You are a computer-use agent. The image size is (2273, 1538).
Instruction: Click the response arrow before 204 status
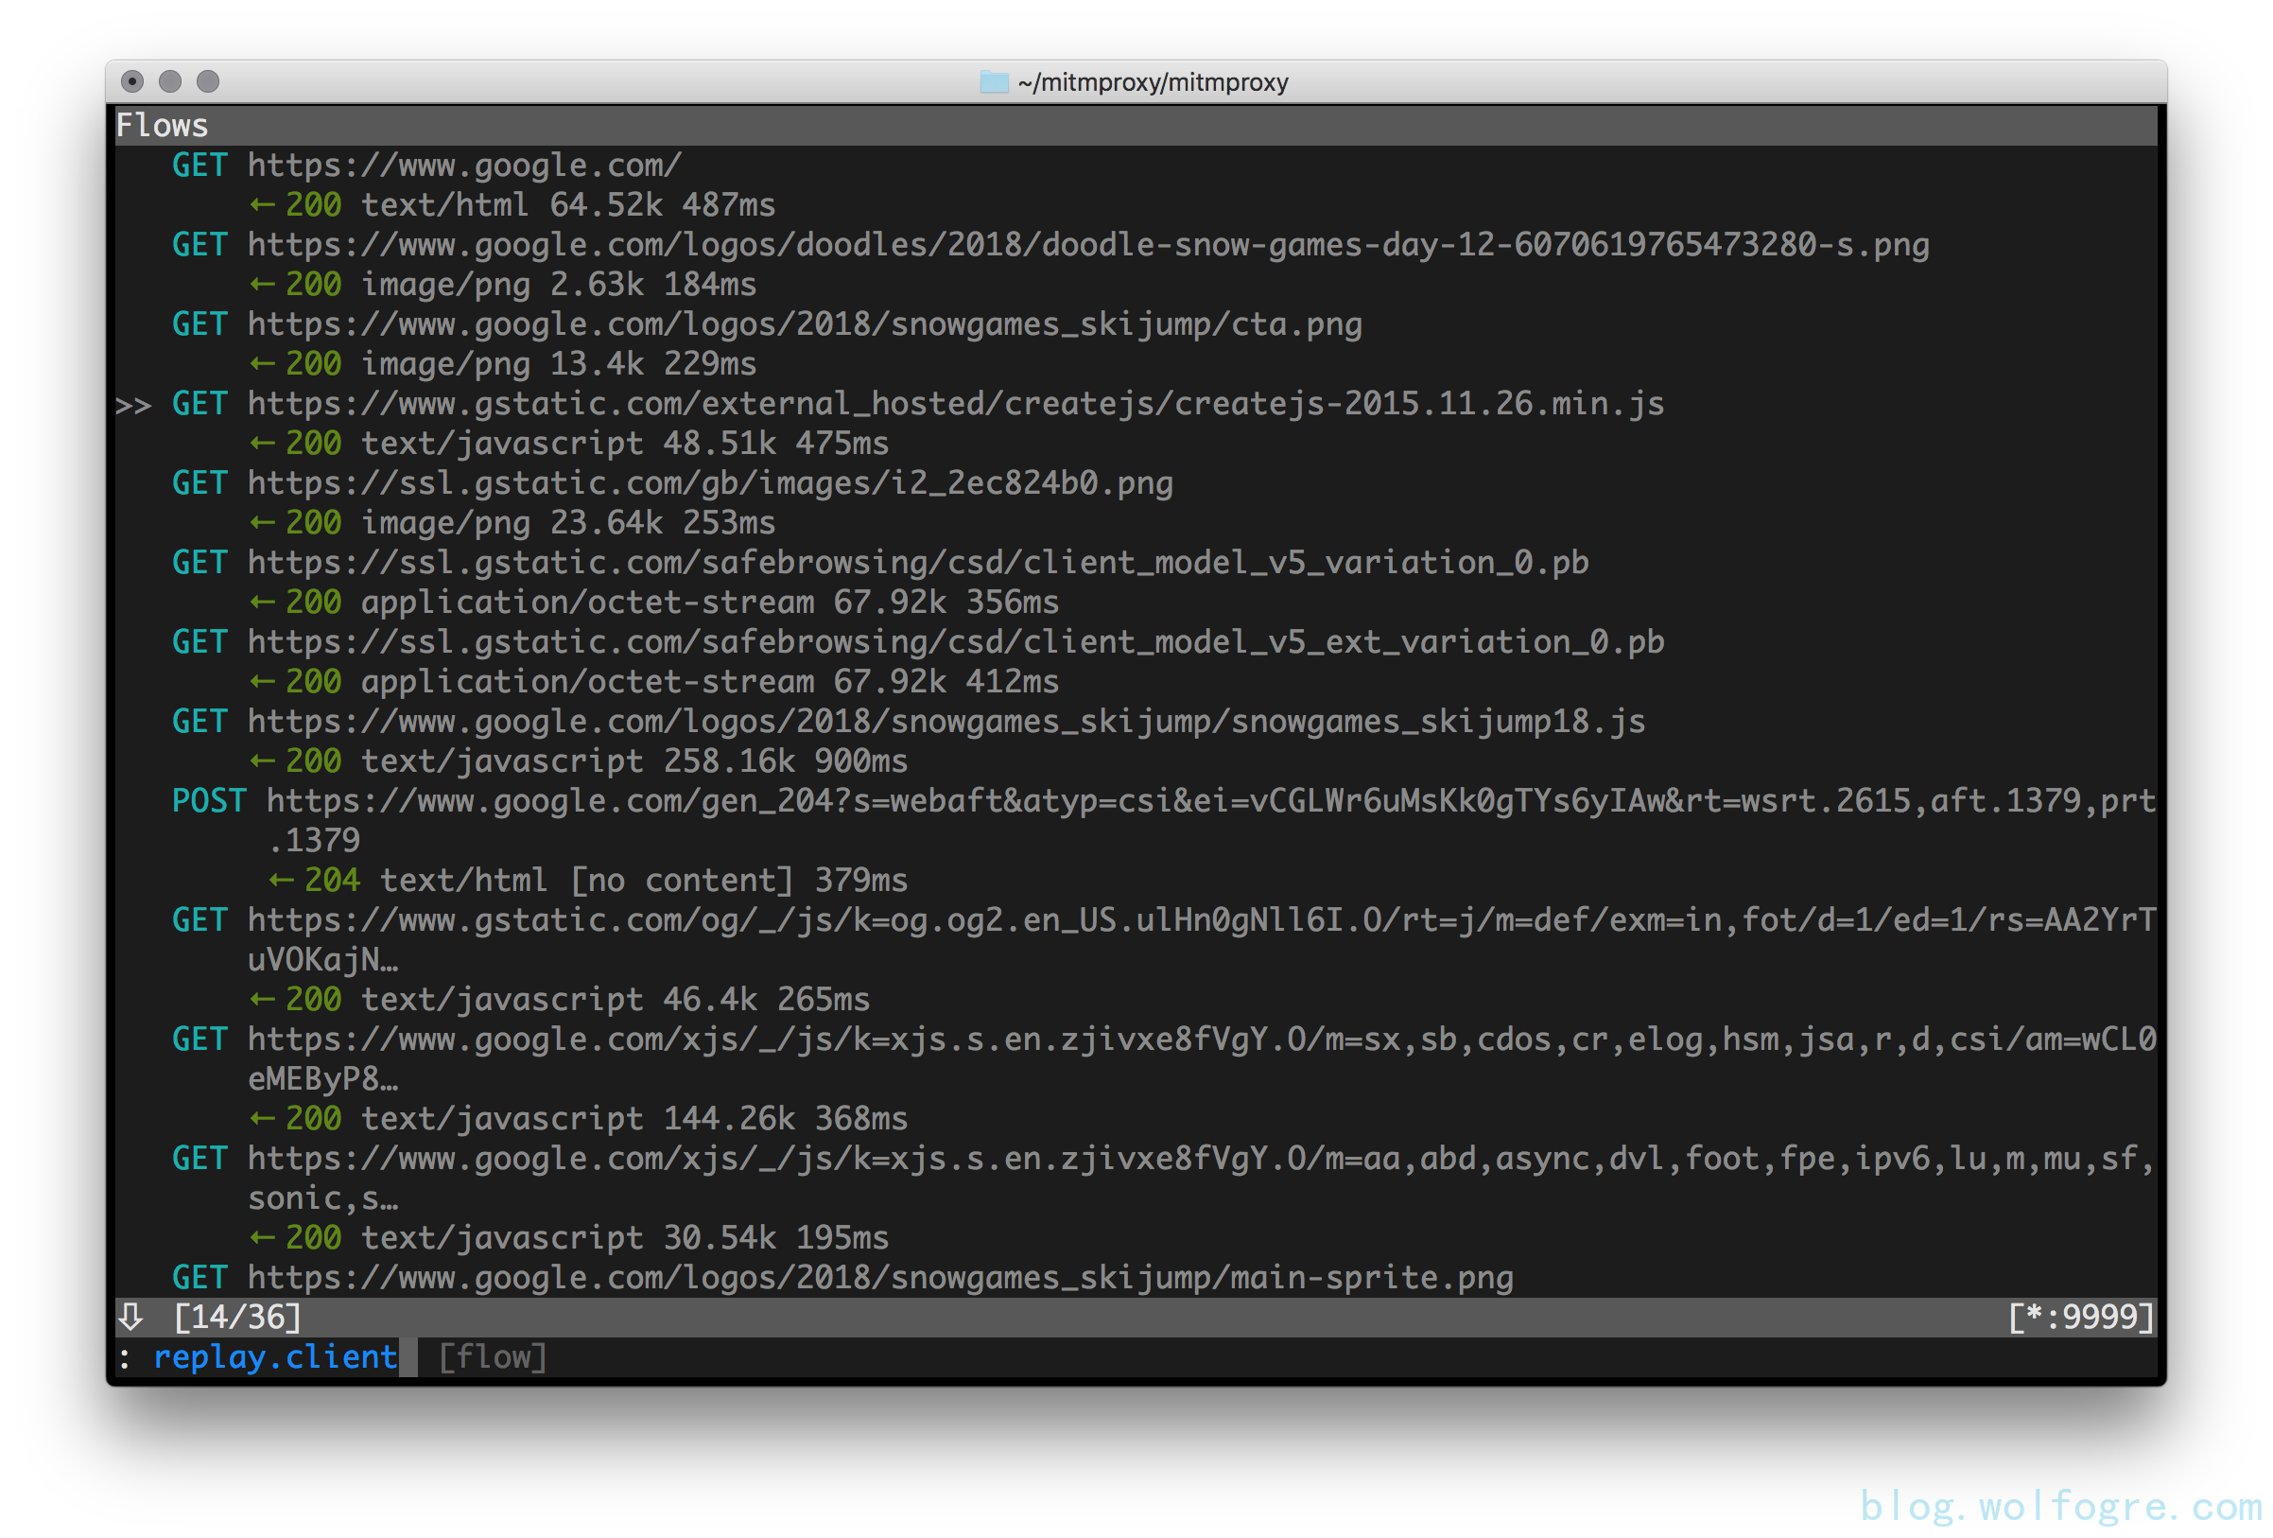[x=282, y=881]
